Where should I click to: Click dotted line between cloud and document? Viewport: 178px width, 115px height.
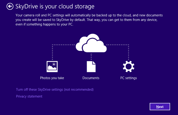(91, 56)
